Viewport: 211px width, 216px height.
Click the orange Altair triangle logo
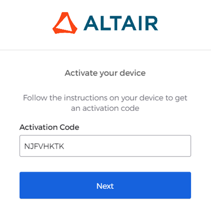coord(65,23)
